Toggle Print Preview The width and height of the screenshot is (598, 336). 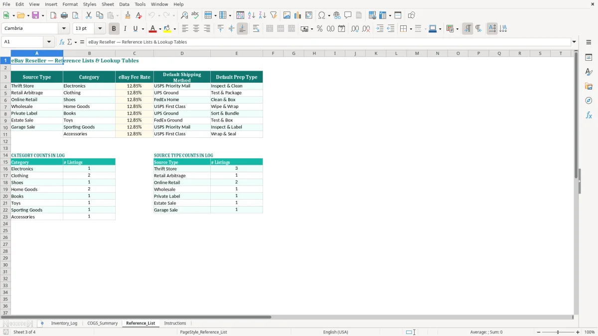point(75,15)
